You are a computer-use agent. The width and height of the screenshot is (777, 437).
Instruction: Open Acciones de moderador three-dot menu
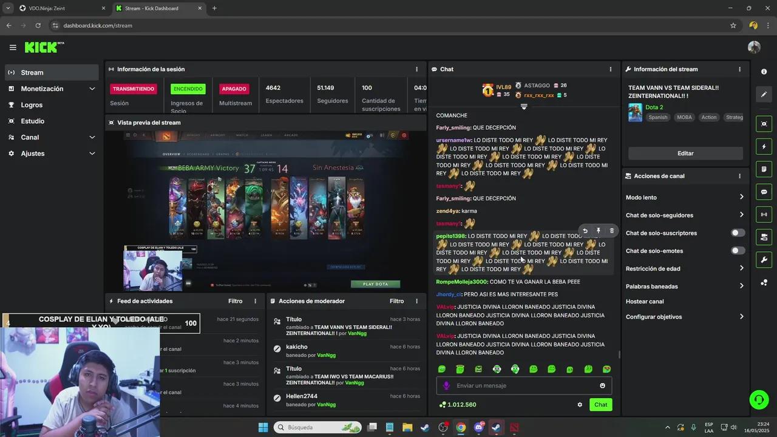click(416, 301)
